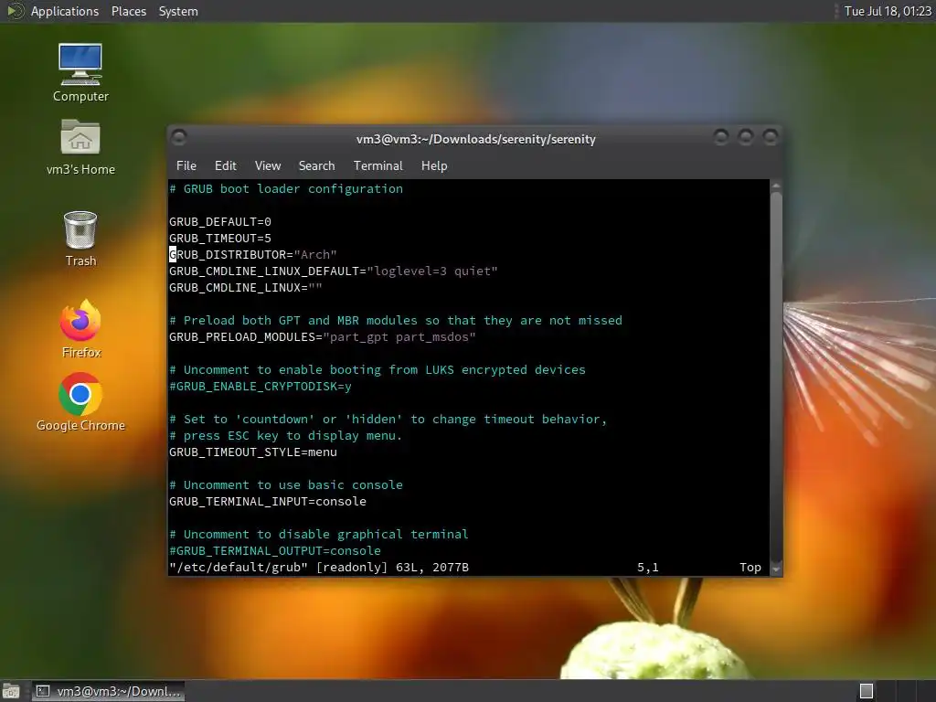Image resolution: width=936 pixels, height=702 pixels.
Task: Click the comment about disabling graphical terminal
Action: point(319,534)
